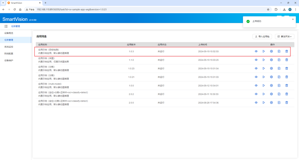The image size is (299, 160).
Task: Open settings gear for version 1.0.21 app
Action: (271, 77)
